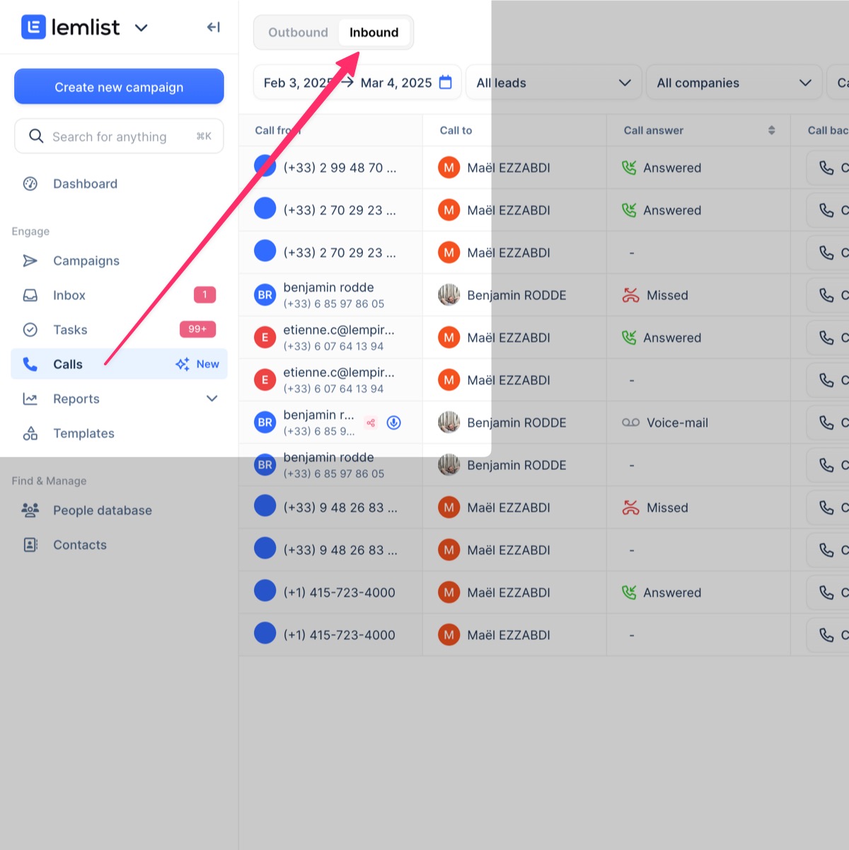849x850 pixels.
Task: Click Create new campaign button
Action: pyautogui.click(x=119, y=87)
